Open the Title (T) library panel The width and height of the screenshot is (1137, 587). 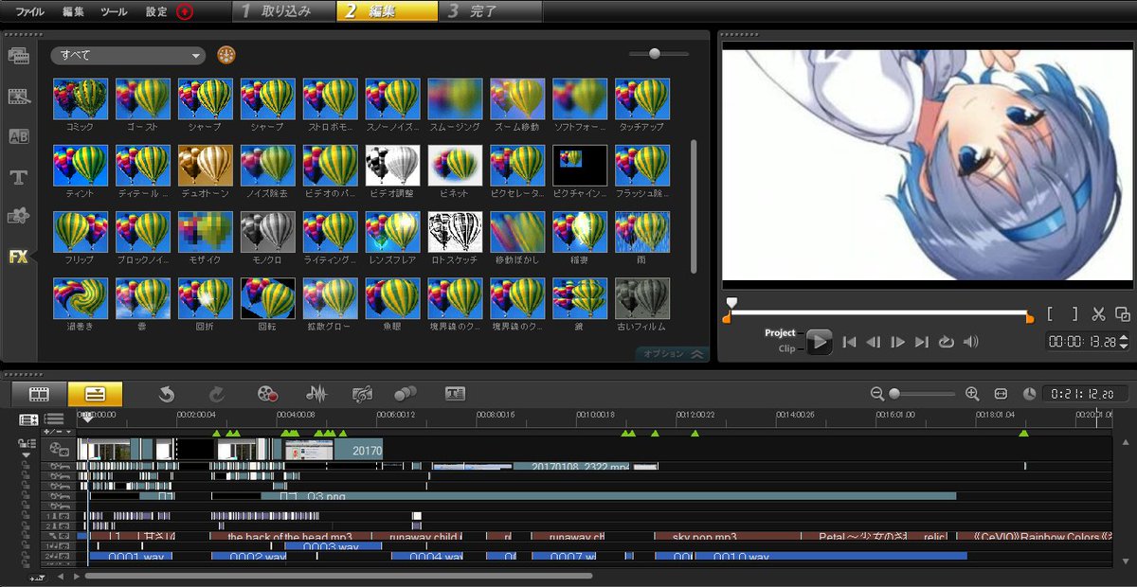point(18,177)
